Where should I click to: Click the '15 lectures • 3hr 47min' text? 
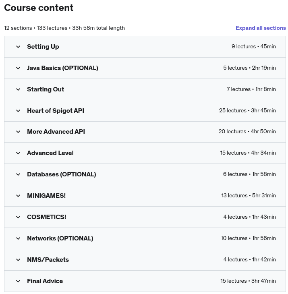click(x=248, y=281)
